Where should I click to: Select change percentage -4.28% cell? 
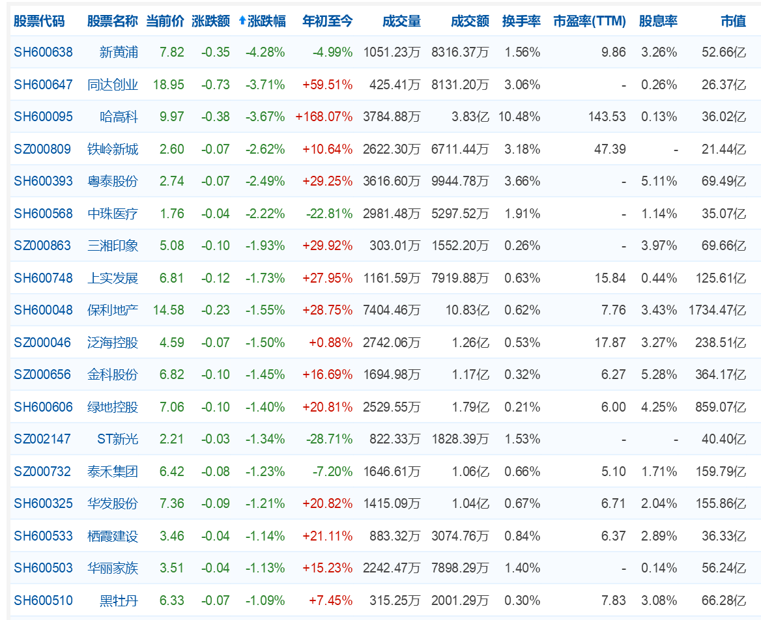pos(265,52)
